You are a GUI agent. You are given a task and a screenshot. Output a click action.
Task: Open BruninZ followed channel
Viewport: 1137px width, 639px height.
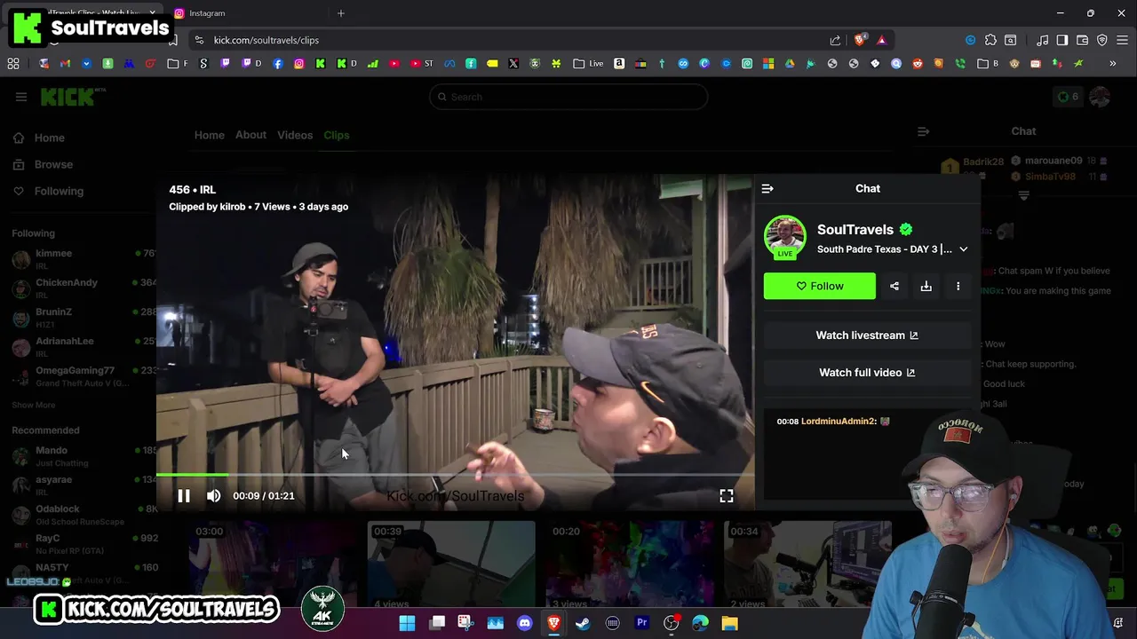(83, 317)
